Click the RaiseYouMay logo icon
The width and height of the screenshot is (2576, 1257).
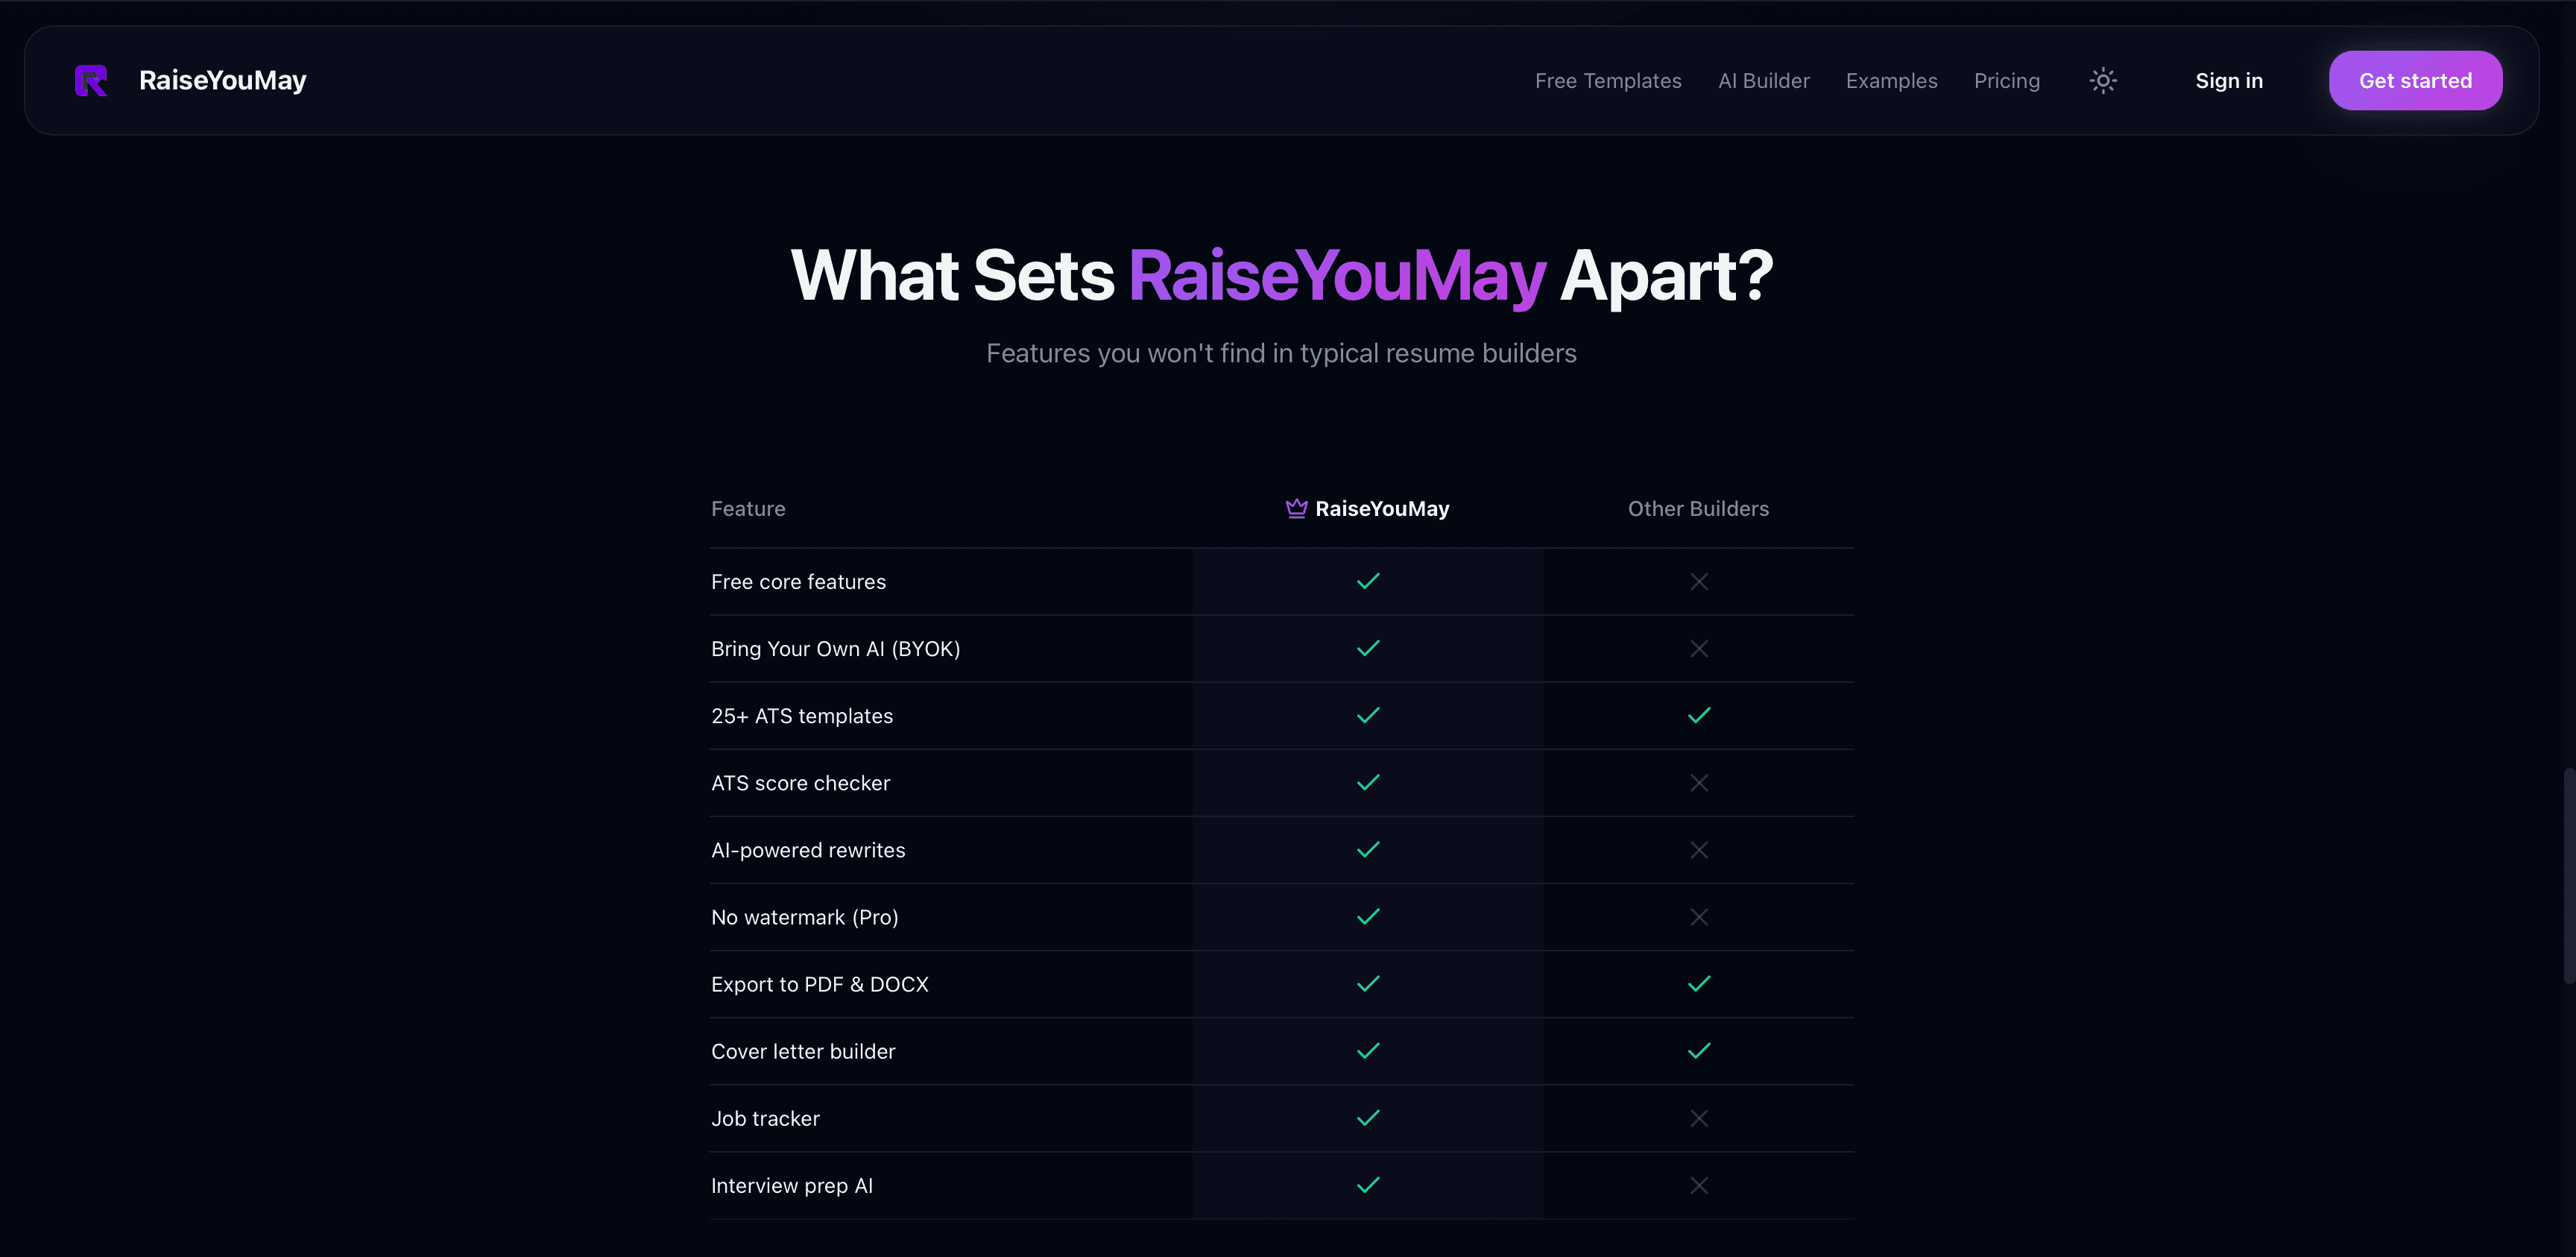tap(91, 80)
